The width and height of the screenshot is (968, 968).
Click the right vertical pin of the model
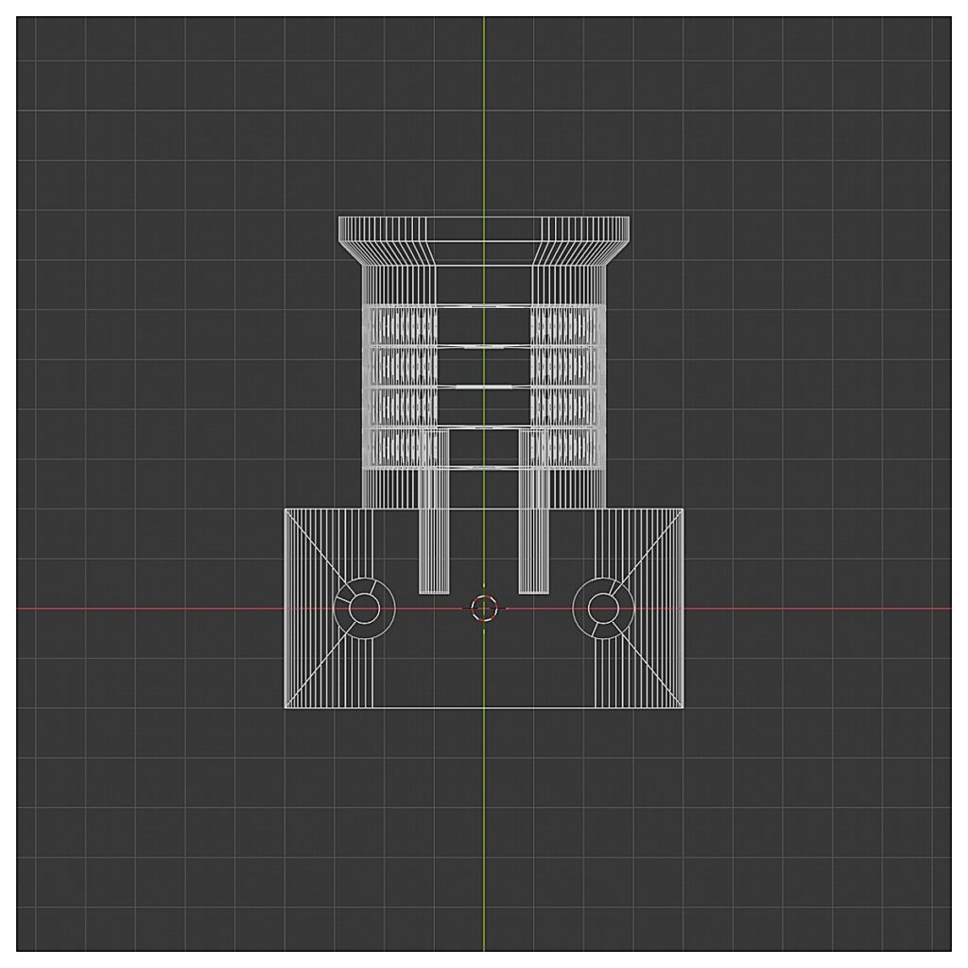pyautogui.click(x=534, y=511)
